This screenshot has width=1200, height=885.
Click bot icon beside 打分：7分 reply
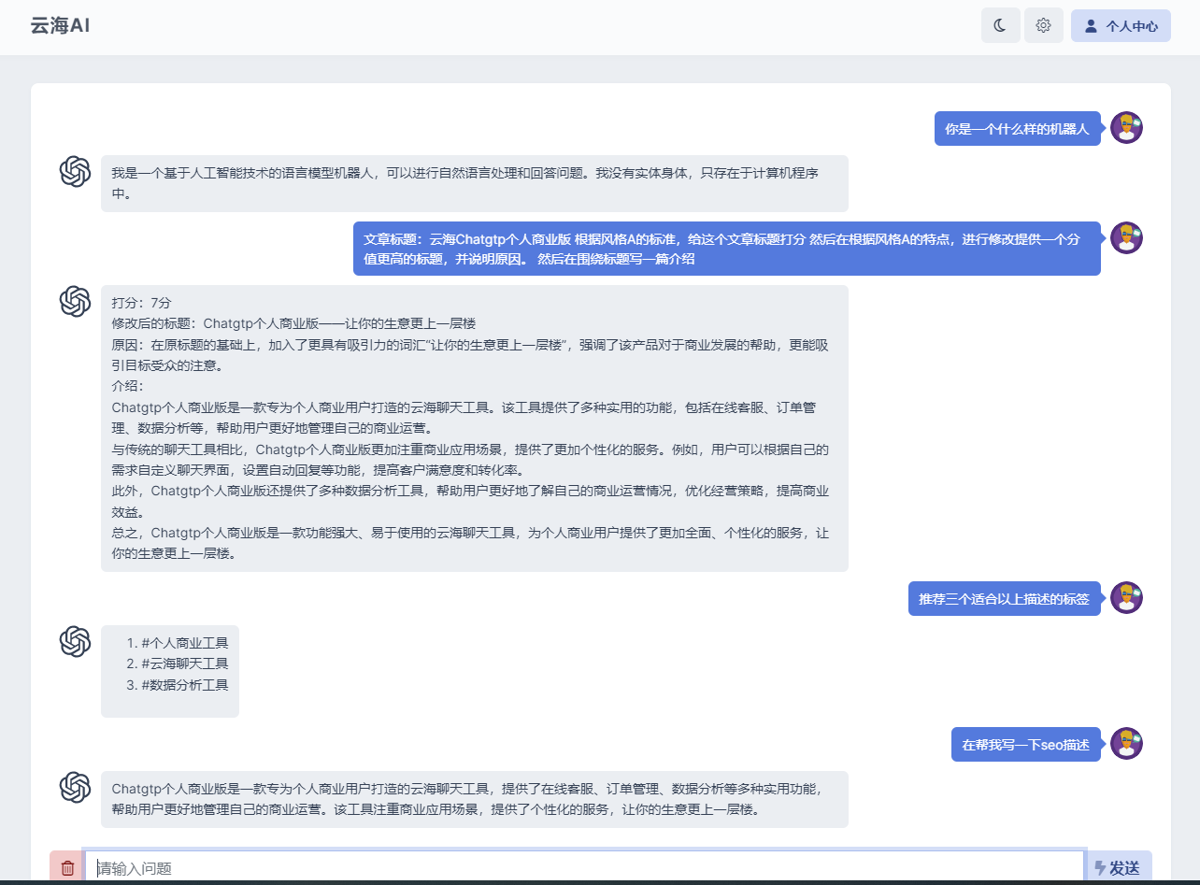75,301
